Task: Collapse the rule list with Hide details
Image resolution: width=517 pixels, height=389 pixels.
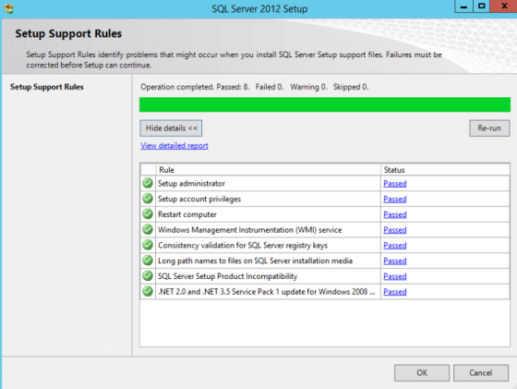Action: click(x=171, y=128)
